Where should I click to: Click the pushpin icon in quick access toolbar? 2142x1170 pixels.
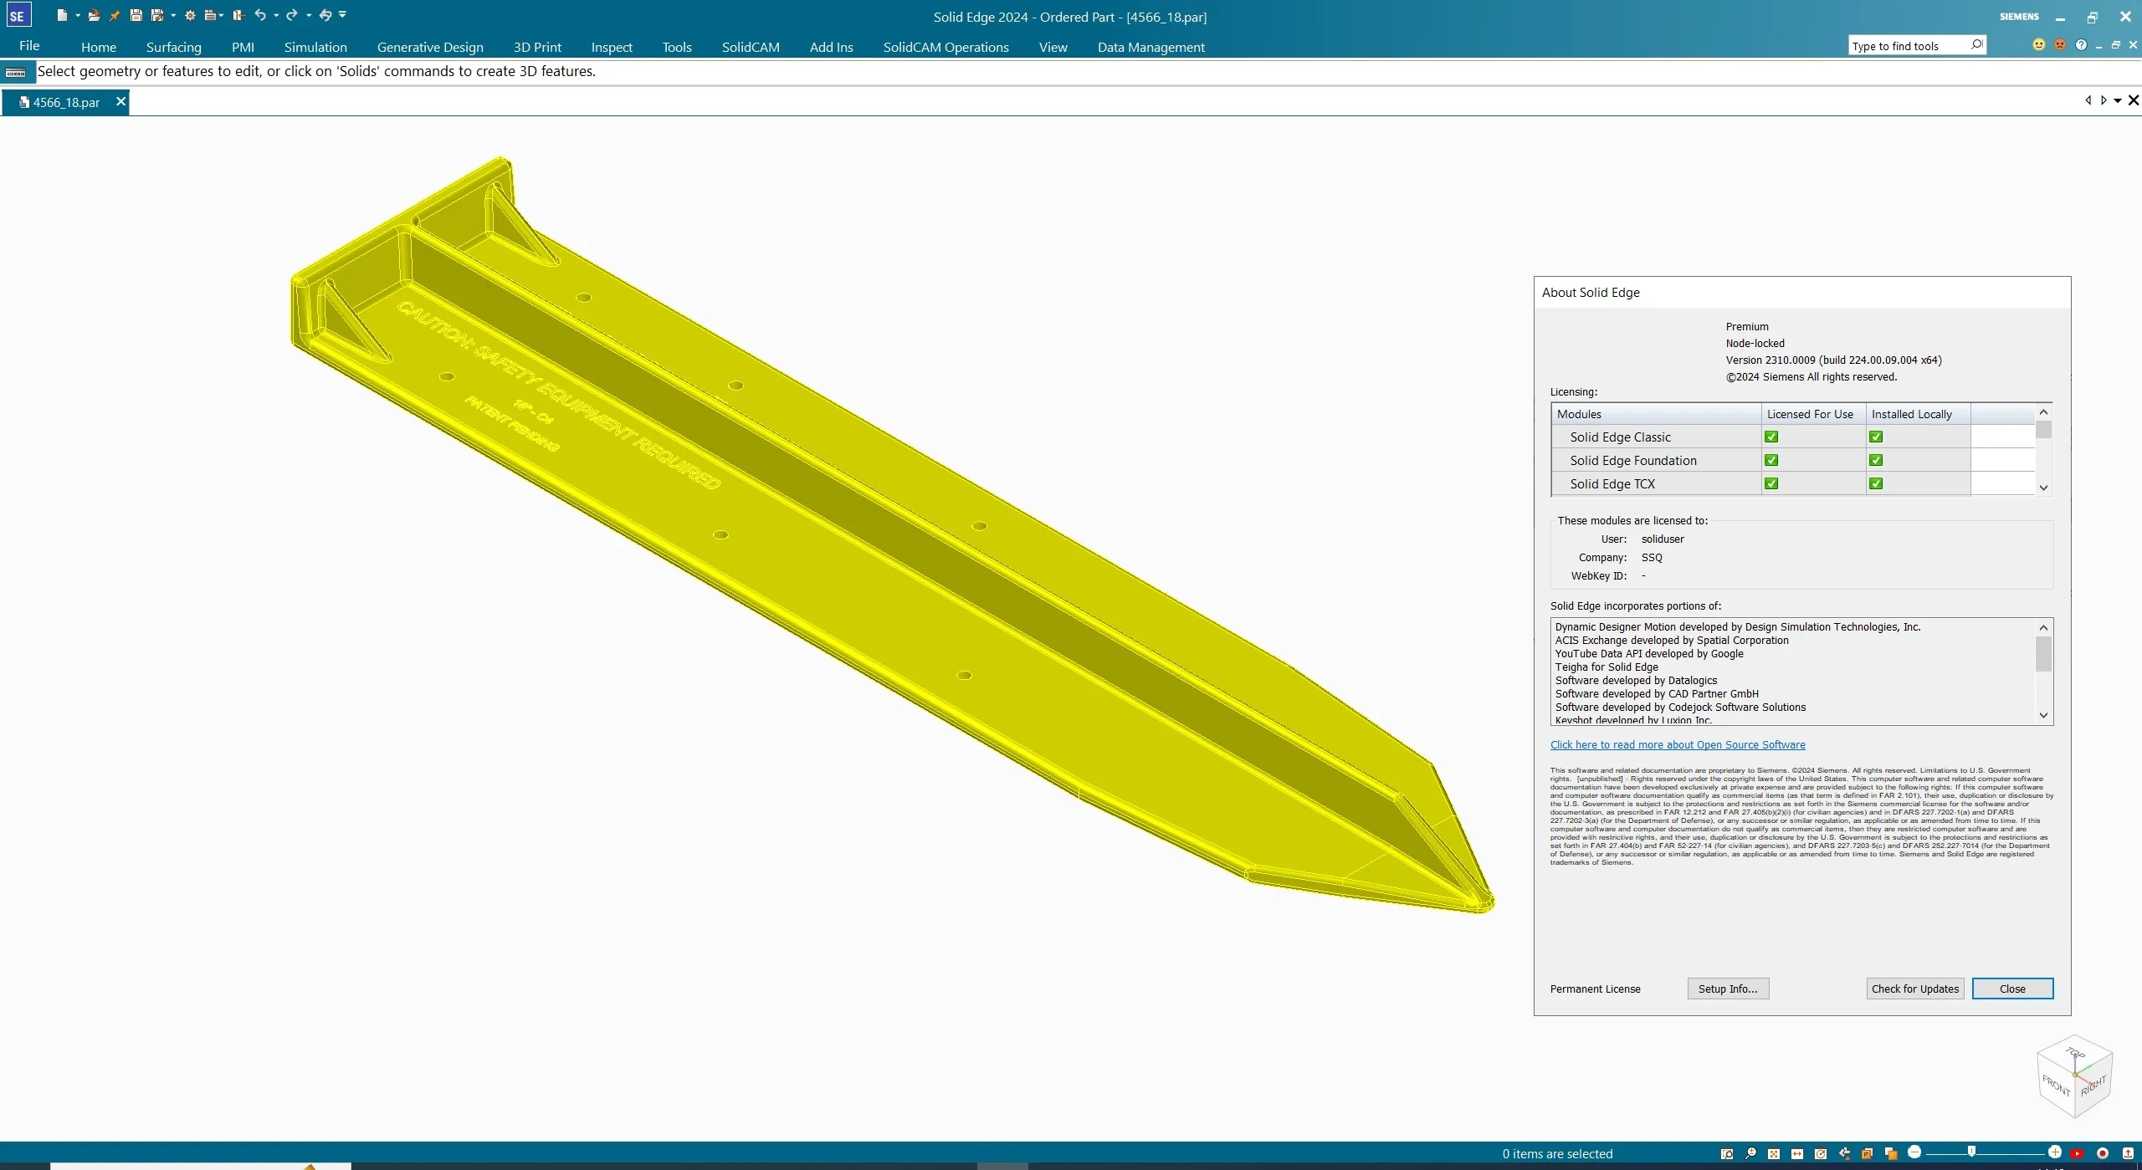pos(115,15)
